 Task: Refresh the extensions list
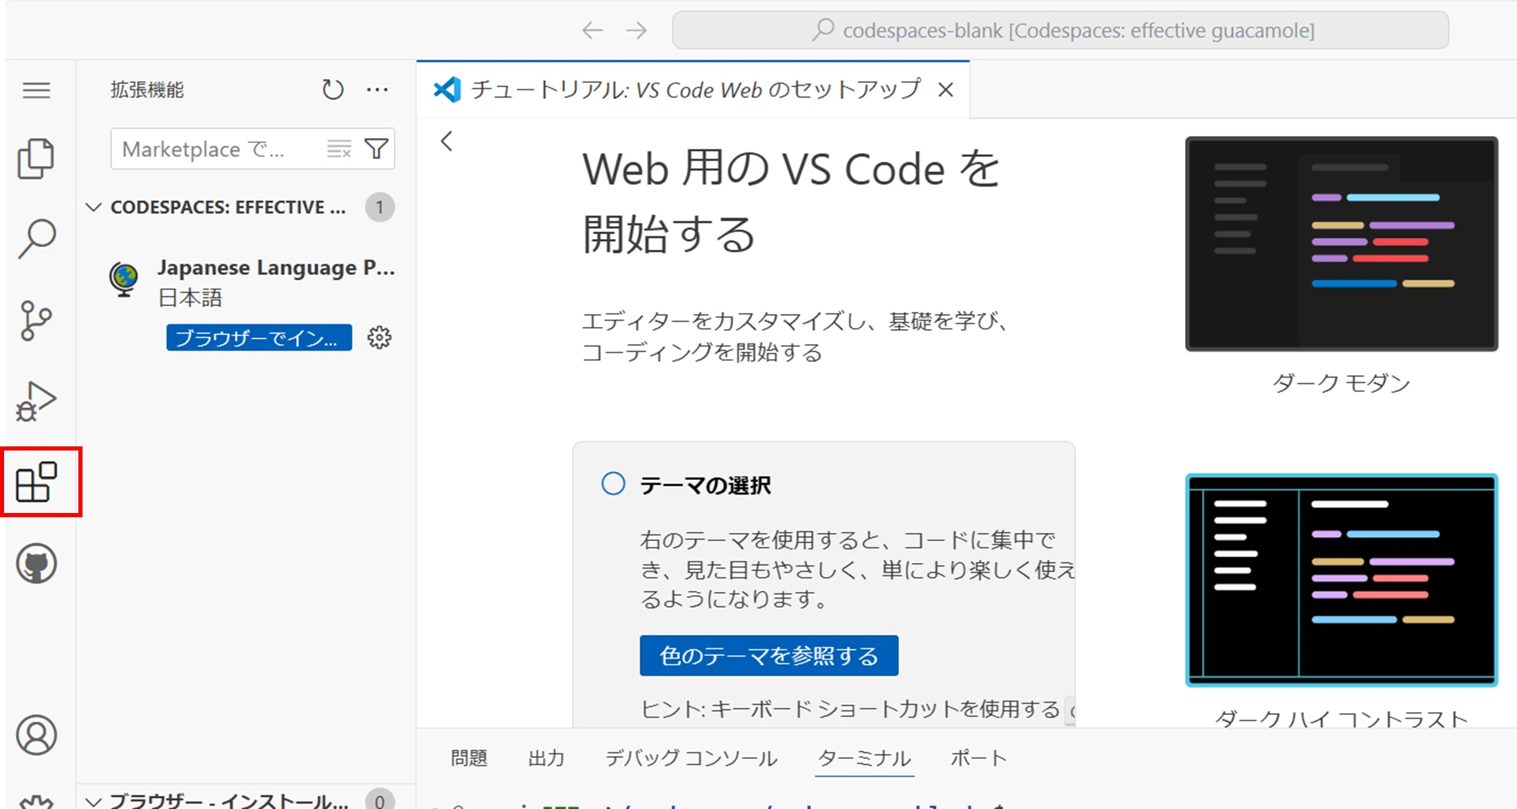333,89
